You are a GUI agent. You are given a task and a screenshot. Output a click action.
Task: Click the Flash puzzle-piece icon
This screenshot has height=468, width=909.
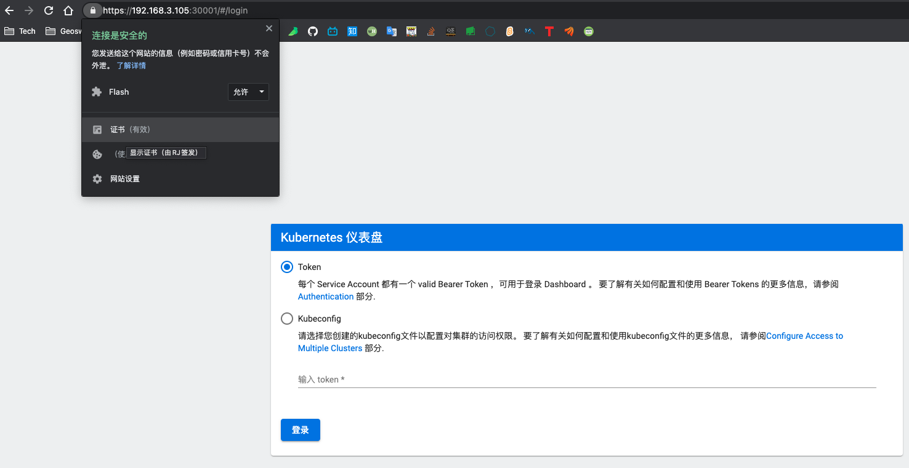97,92
